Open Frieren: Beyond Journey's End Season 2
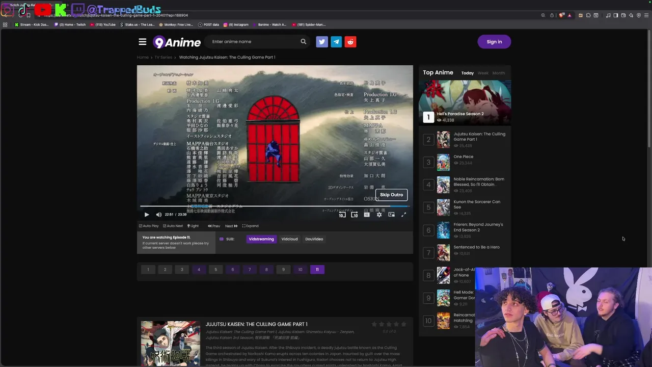The image size is (652, 367). point(478,227)
